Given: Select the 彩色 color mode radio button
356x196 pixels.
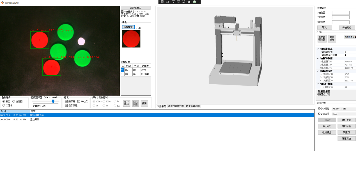Looking at the screenshot, I should (4, 101).
